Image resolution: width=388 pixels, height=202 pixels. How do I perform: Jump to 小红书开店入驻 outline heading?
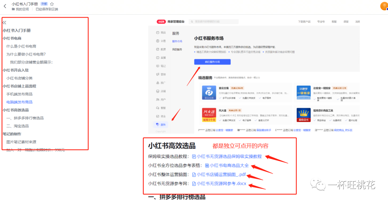[15, 70]
